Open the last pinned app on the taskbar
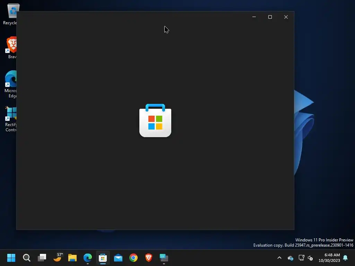 pyautogui.click(x=164, y=258)
